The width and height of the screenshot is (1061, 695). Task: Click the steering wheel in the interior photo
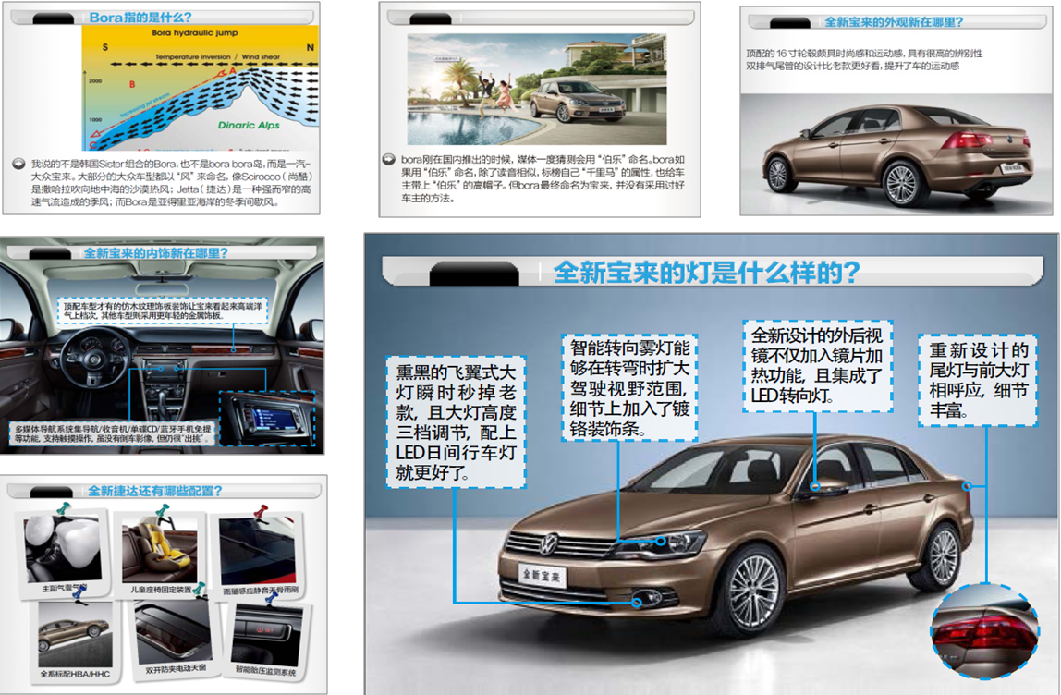pyautogui.click(x=94, y=360)
